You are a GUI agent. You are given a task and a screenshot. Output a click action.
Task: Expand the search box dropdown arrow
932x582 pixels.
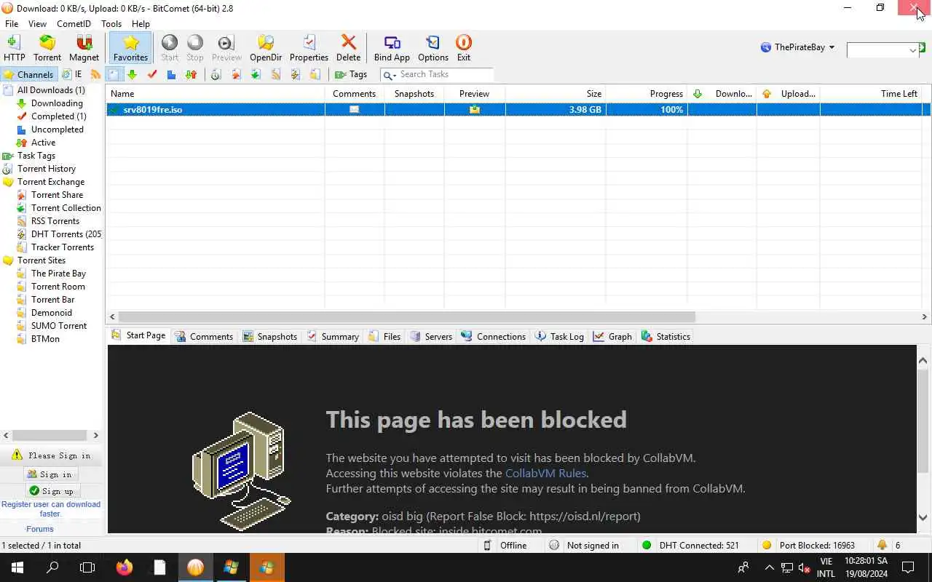pyautogui.click(x=912, y=50)
